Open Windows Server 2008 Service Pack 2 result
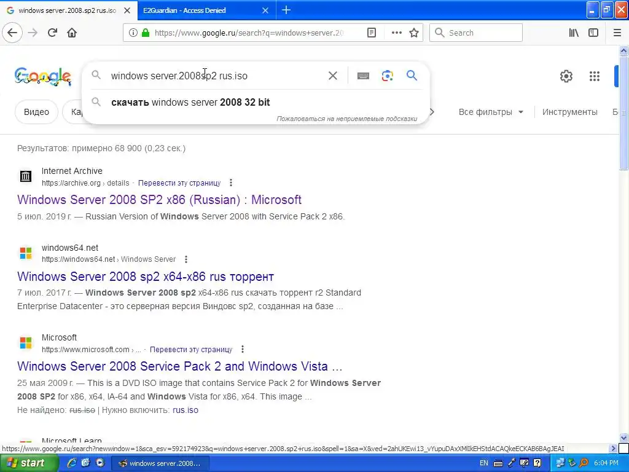 180,366
